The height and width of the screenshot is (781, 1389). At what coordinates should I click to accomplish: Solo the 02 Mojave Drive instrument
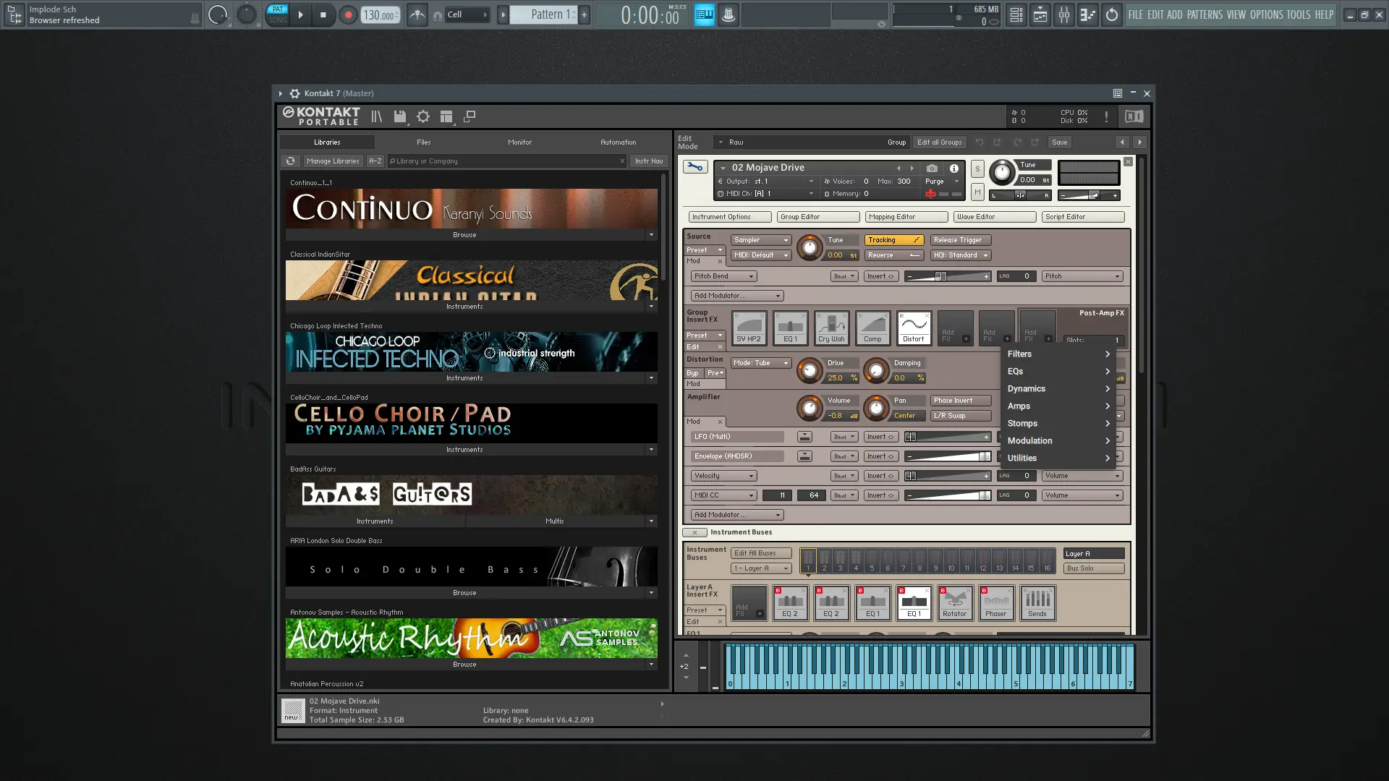click(977, 168)
